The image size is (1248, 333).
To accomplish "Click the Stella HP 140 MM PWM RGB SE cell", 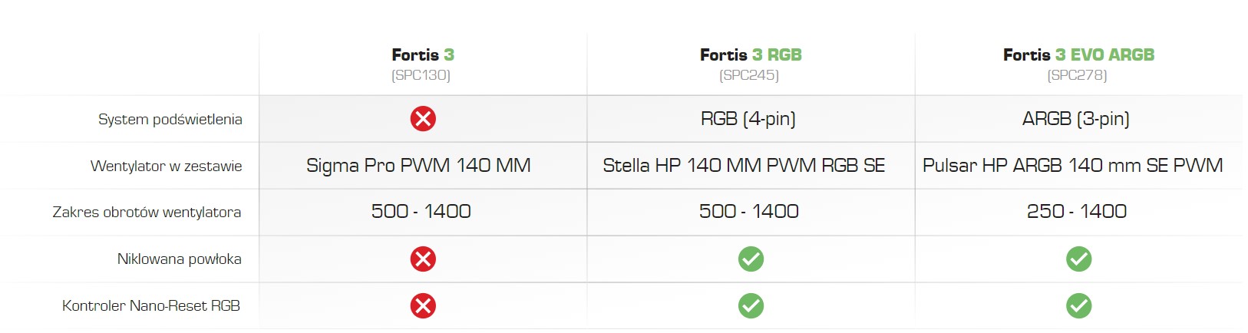I will coord(744,165).
